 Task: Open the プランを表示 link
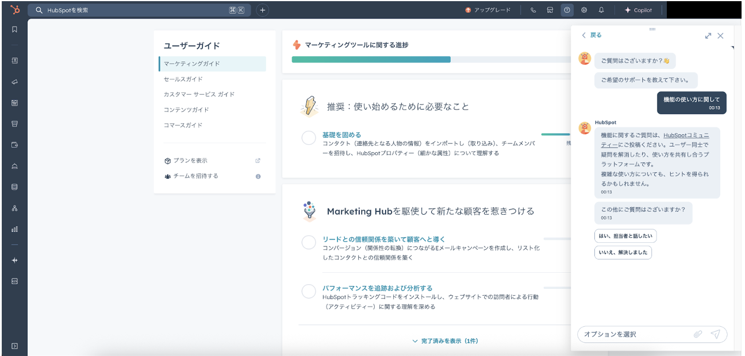pos(190,161)
